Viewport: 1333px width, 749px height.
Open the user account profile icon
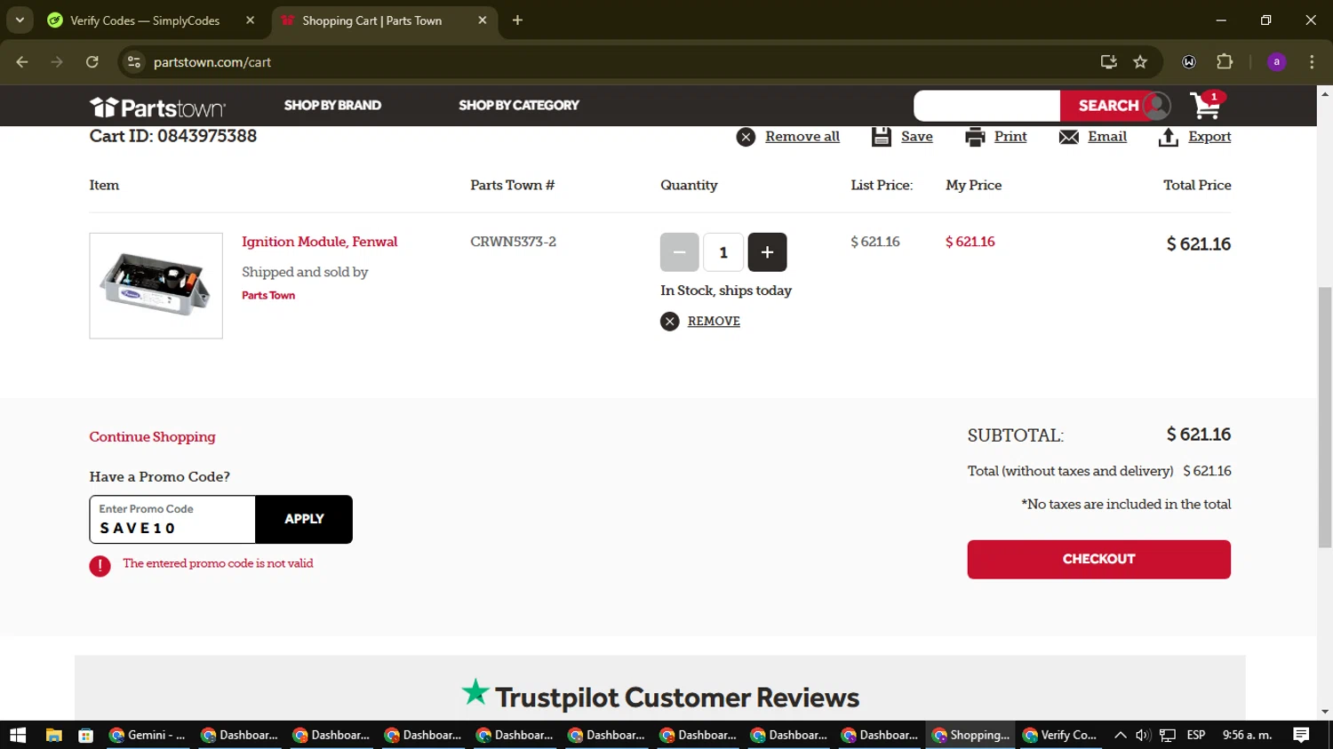click(x=1156, y=106)
